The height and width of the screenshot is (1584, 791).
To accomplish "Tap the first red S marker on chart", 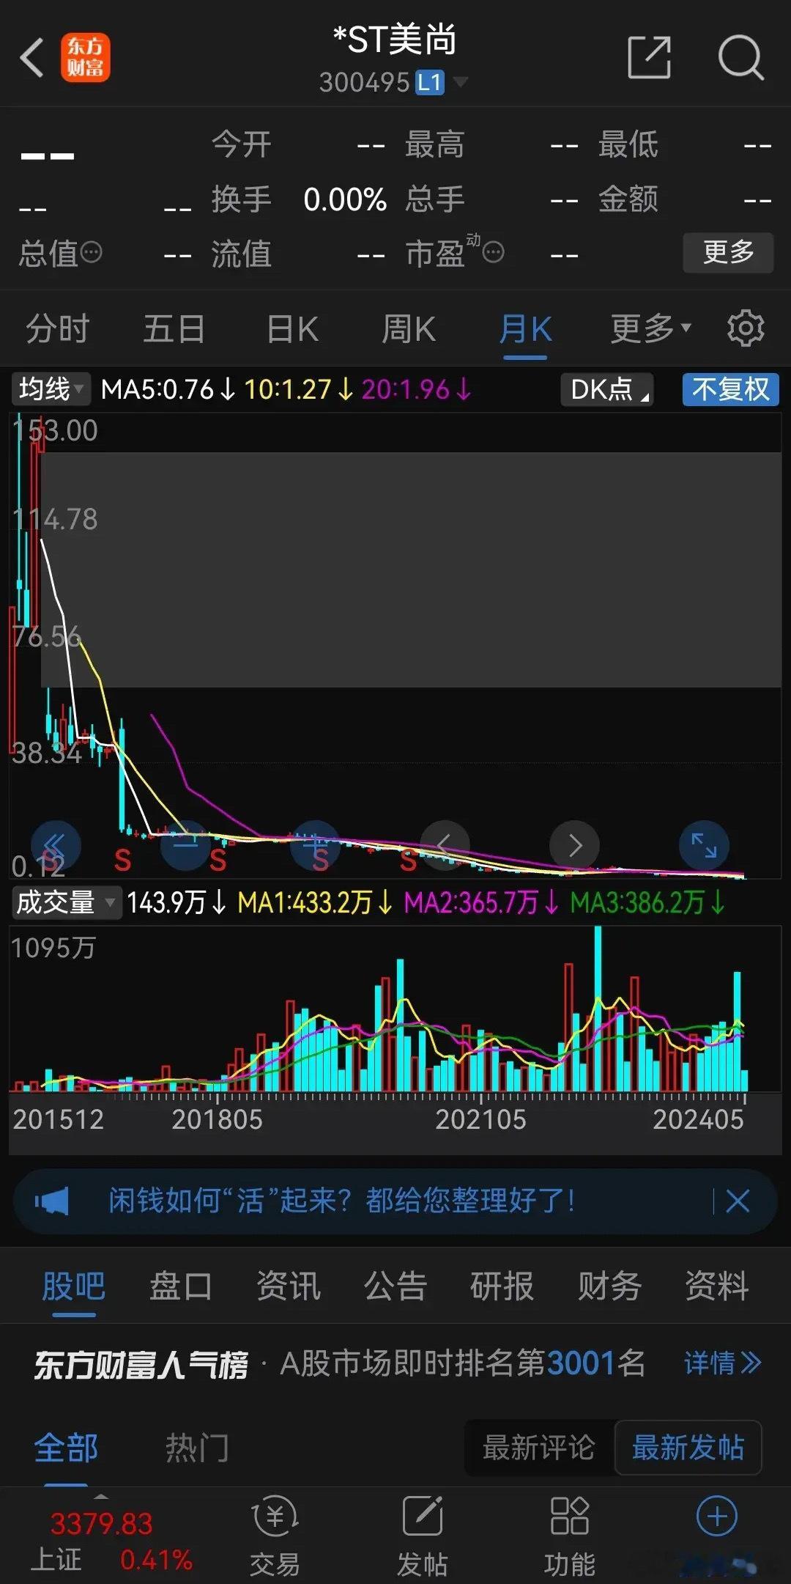I will point(51,861).
